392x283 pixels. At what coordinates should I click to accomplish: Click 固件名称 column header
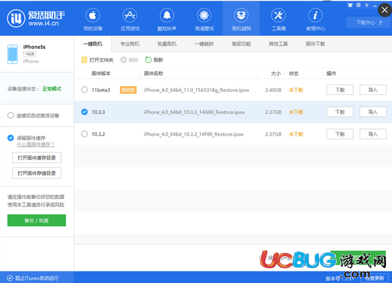(x=153, y=73)
